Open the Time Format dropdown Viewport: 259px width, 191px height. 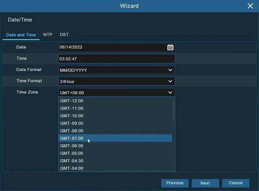coord(116,82)
